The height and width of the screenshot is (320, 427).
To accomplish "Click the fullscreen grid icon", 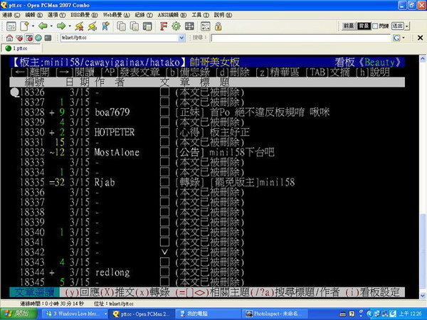I will click(189, 26).
